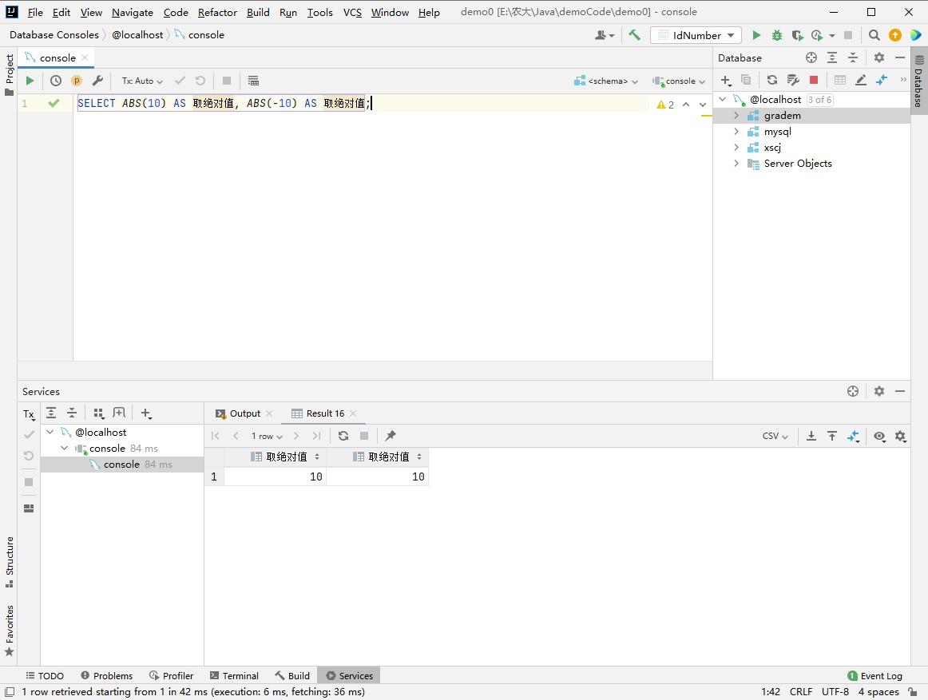Screen dimensions: 928x700
Task: Click the export data download icon
Action: [x=811, y=436]
